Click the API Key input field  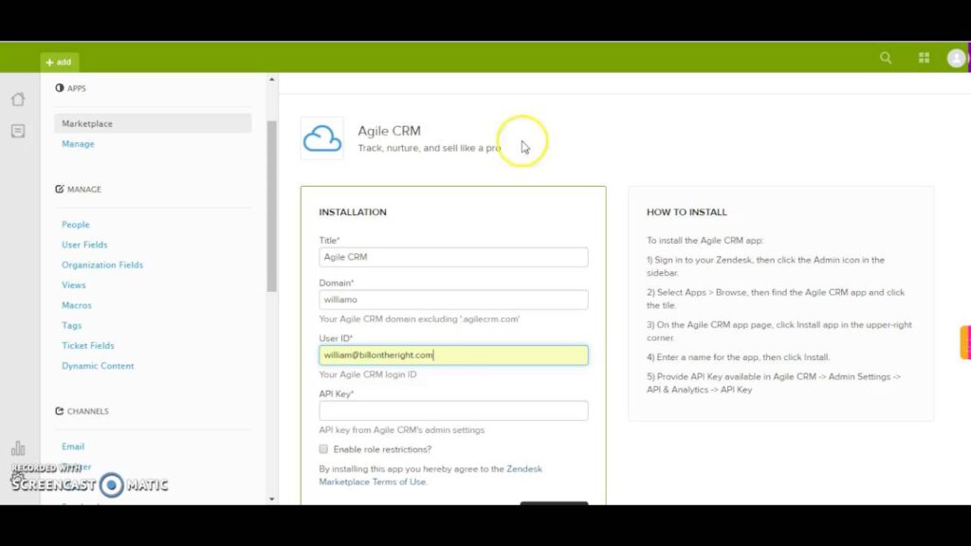[453, 410]
